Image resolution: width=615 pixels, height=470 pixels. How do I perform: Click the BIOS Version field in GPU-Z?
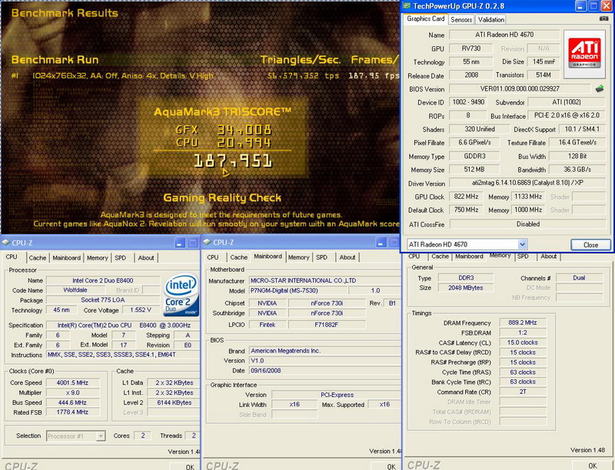tap(520, 89)
